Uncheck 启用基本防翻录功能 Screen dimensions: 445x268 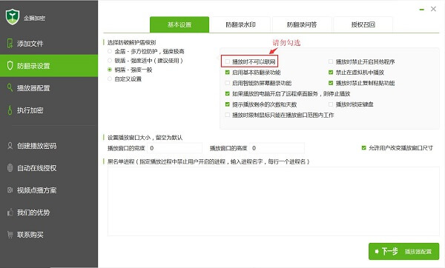tap(228, 73)
